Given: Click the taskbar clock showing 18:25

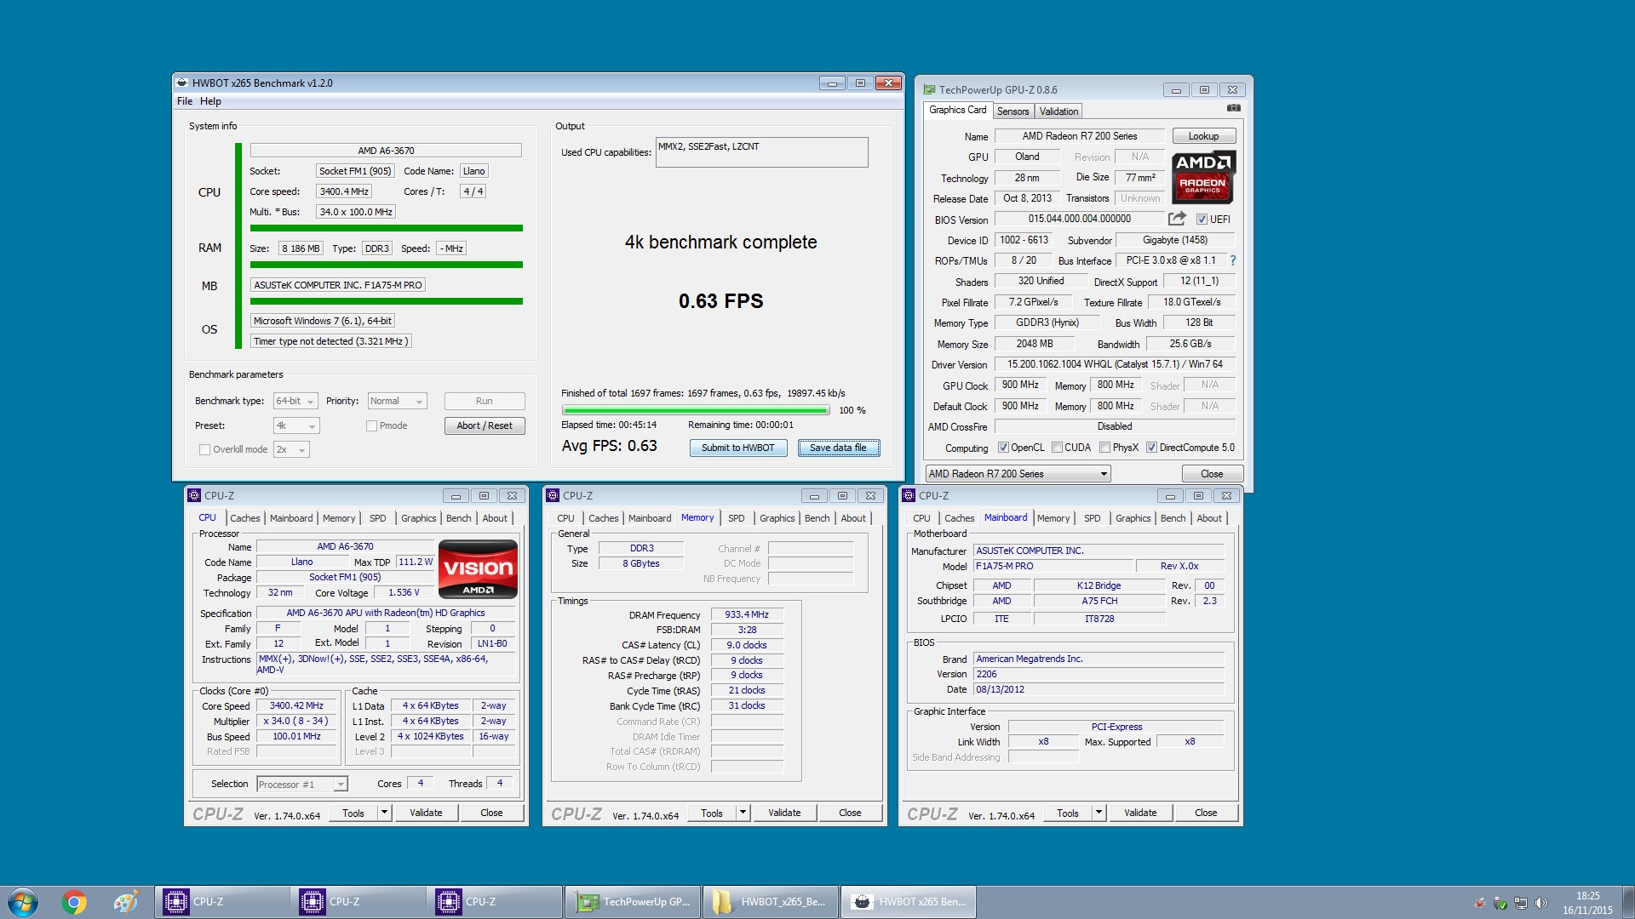Looking at the screenshot, I should coord(1587,903).
